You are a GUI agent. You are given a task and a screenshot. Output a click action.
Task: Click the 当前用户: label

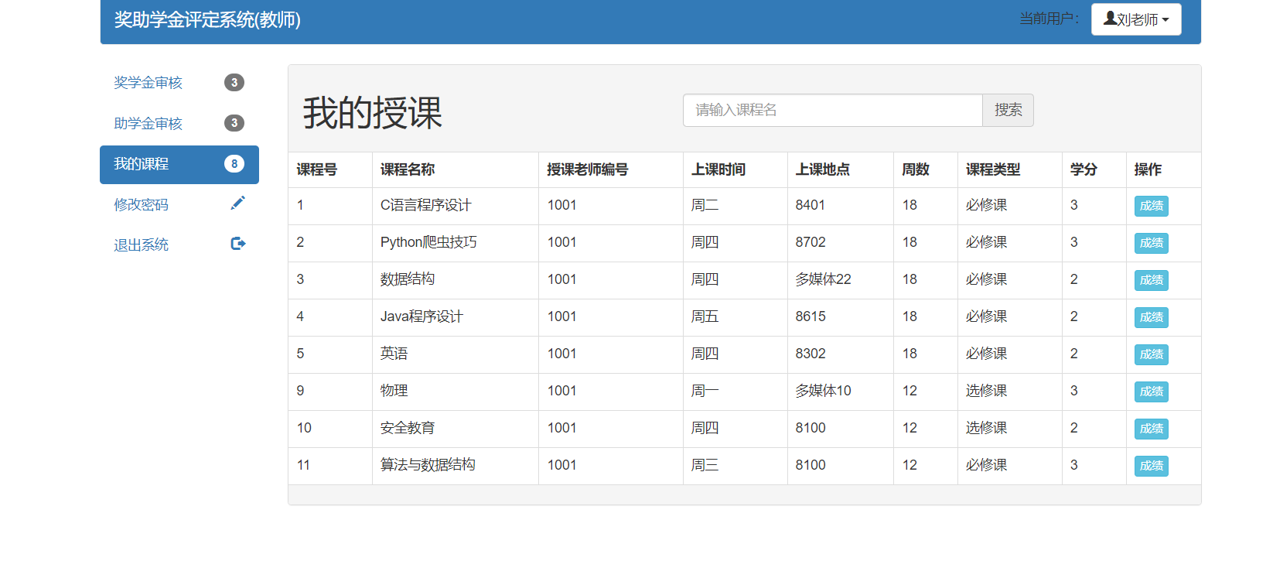pos(1049,19)
